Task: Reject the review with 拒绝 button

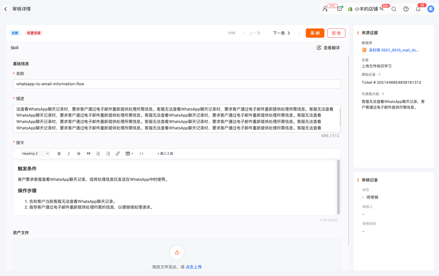Action: click(336, 33)
